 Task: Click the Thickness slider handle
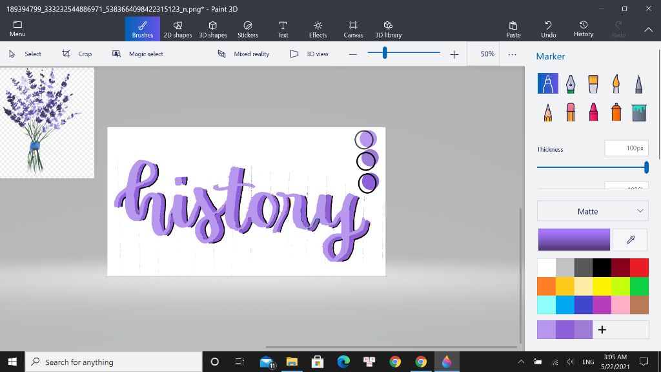click(x=646, y=167)
